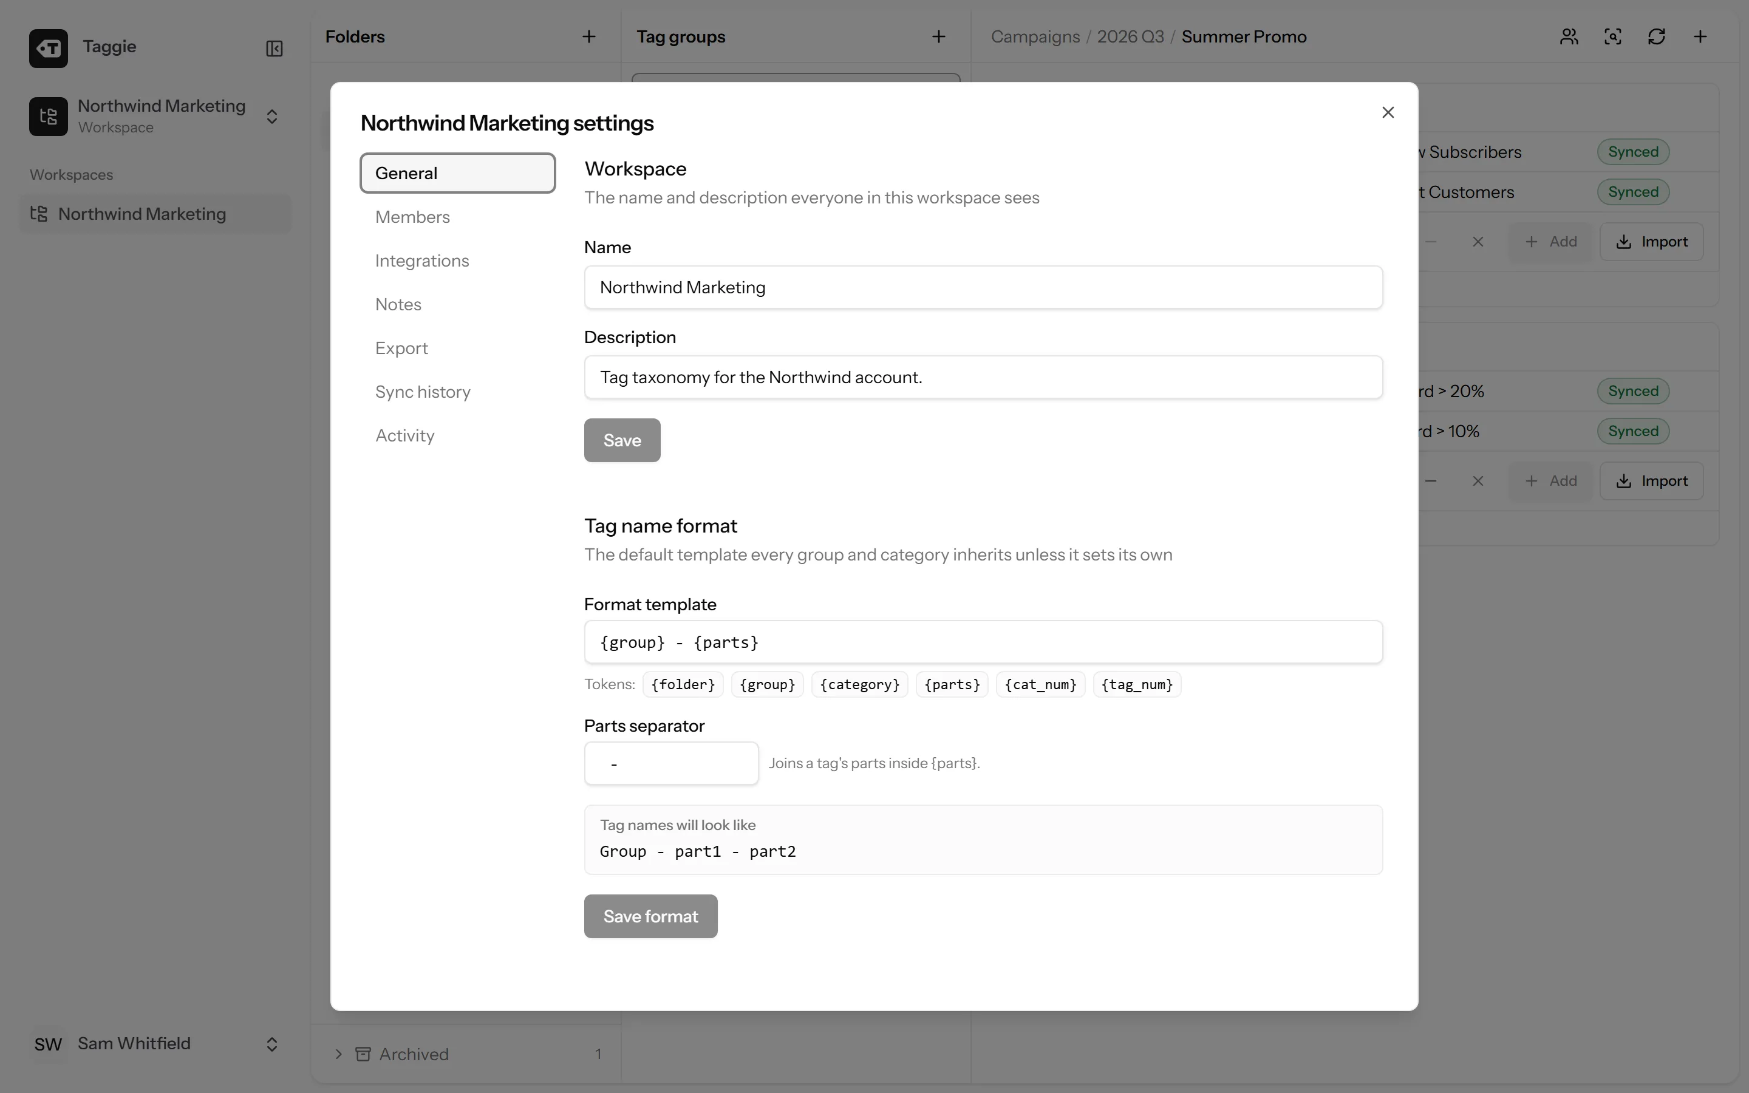Click the Taggie logo icon
This screenshot has width=1749, height=1093.
[x=49, y=49]
